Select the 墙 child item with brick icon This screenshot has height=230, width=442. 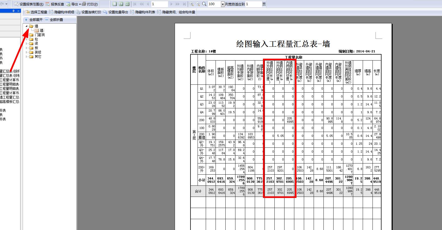[39, 30]
